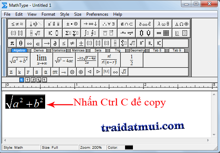Insert the not-equal symbol
Screen dimensions: 220x153
72,43
